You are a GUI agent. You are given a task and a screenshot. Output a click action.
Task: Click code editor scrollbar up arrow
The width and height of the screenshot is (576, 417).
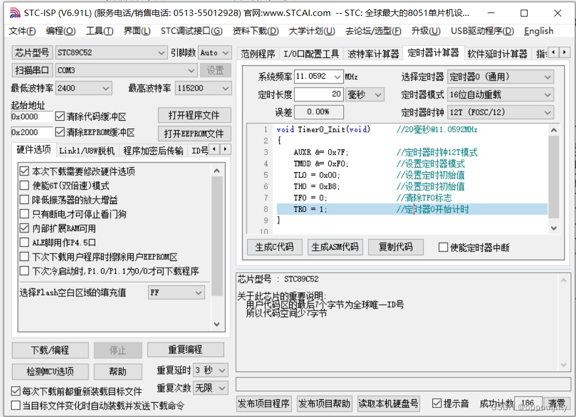(x=554, y=130)
